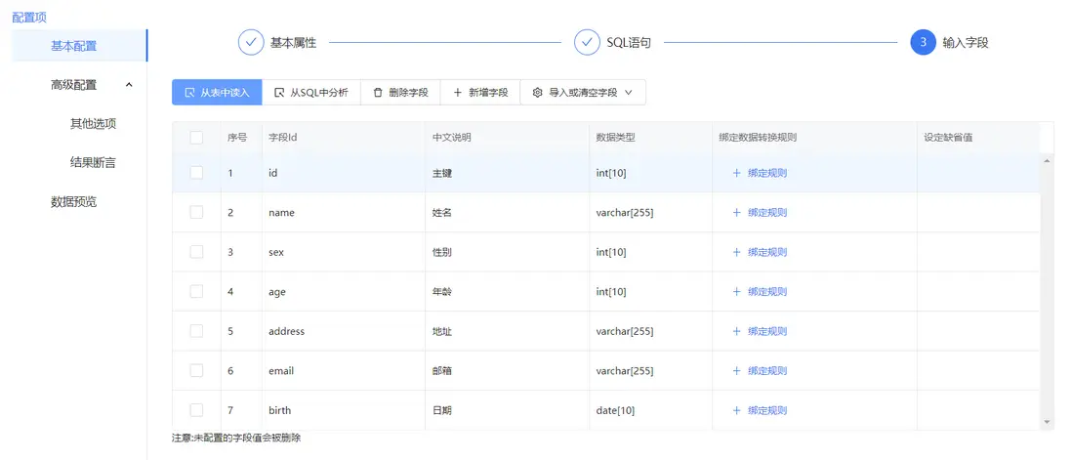Image resolution: width=1072 pixels, height=460 pixels.
Task: Collapse the 高级配置 menu chevron
Action: (x=129, y=85)
